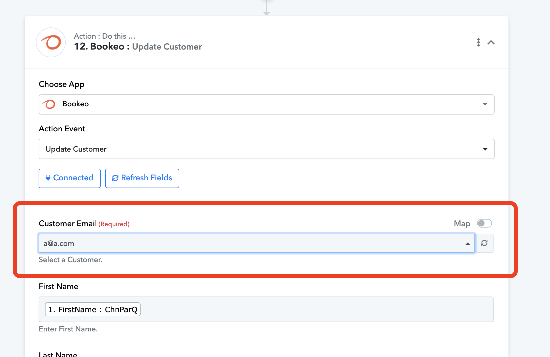550x357 pixels.
Task: Click the Connected button
Action: pyautogui.click(x=69, y=178)
